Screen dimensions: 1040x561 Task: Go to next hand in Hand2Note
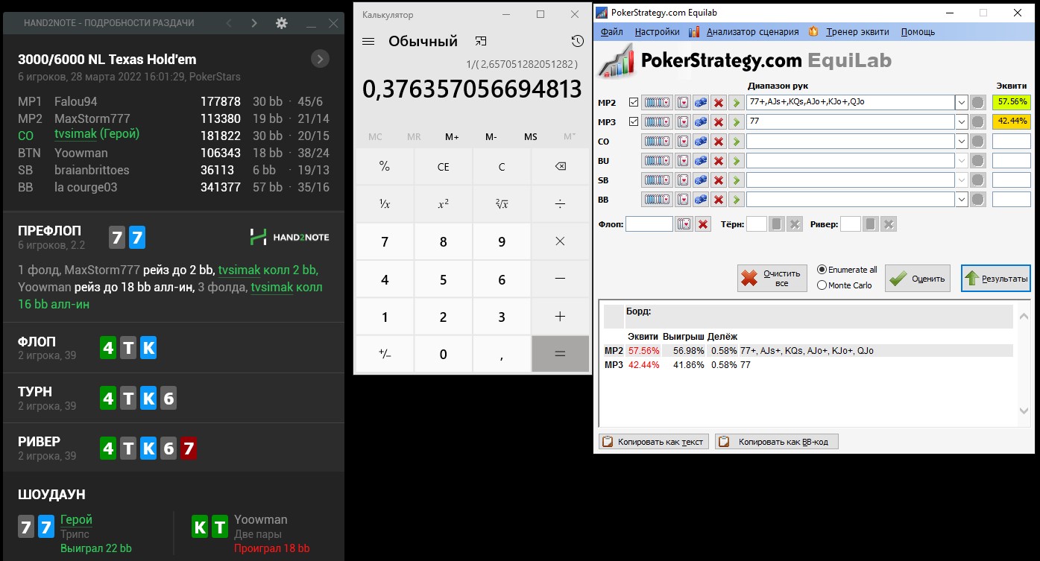point(254,23)
